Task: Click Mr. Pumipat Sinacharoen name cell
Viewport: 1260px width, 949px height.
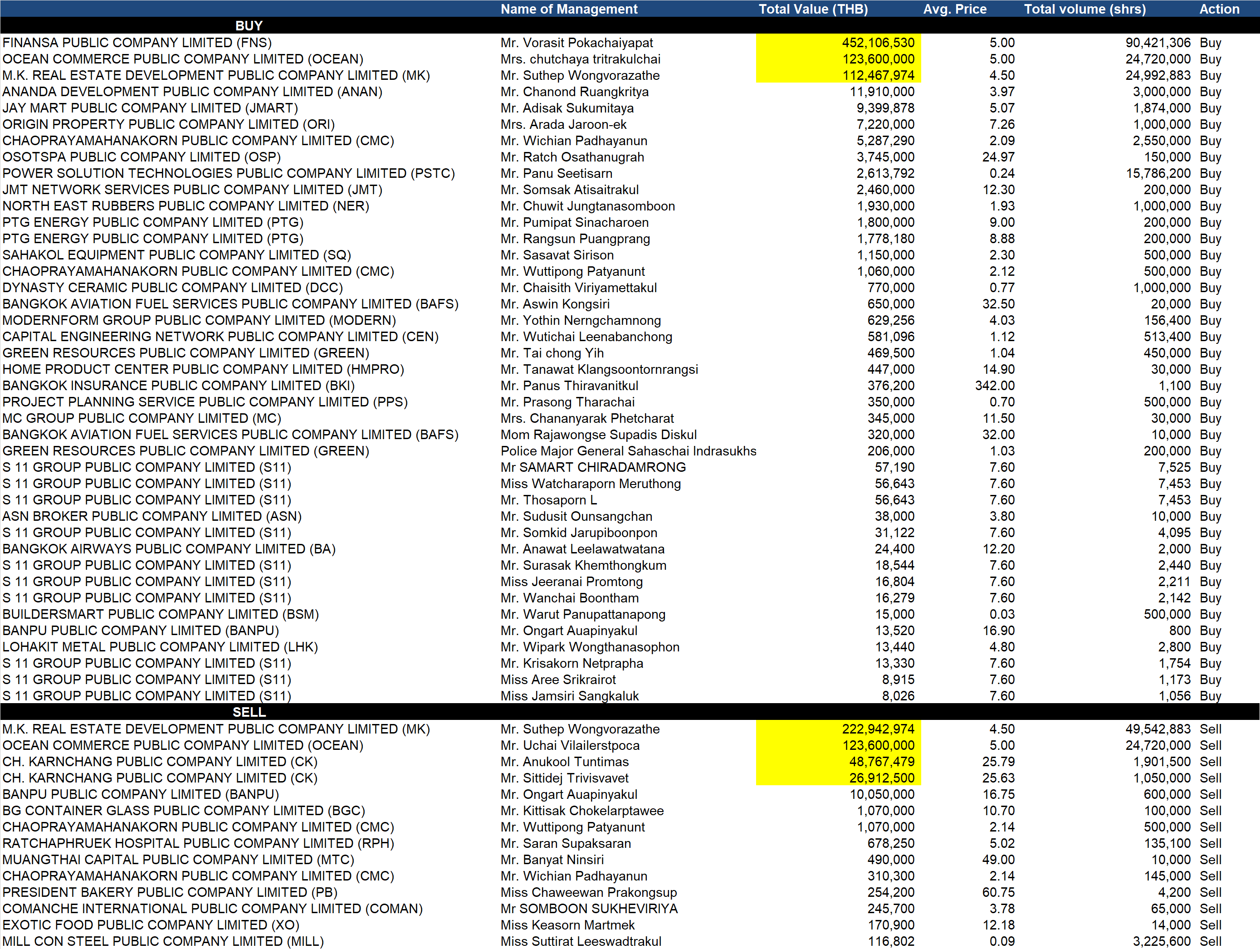Action: (x=574, y=222)
